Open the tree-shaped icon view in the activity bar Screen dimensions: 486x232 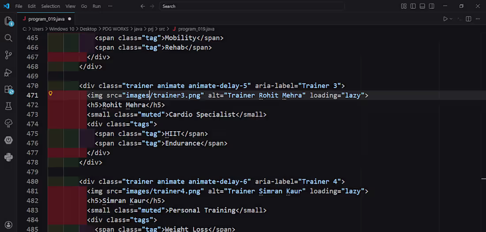tap(8, 123)
